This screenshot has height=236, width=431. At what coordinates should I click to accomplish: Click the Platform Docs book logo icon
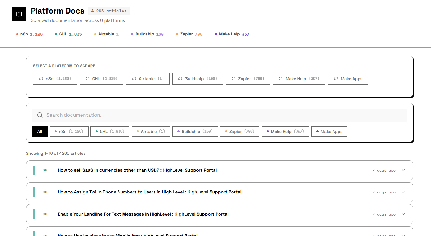point(19,14)
